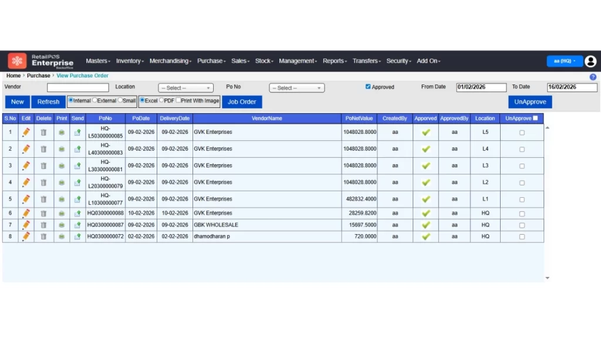This screenshot has height=338, width=601.
Task: Open the user profile avatar icon
Action: click(590, 61)
